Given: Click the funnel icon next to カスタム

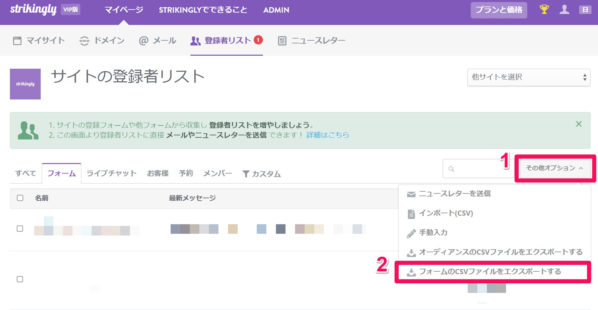Looking at the screenshot, I should [x=246, y=174].
